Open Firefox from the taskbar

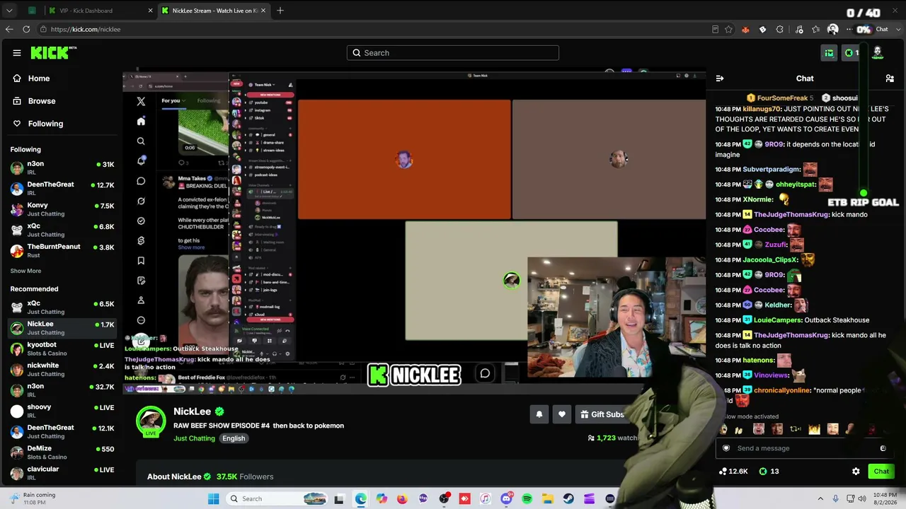tap(402, 499)
